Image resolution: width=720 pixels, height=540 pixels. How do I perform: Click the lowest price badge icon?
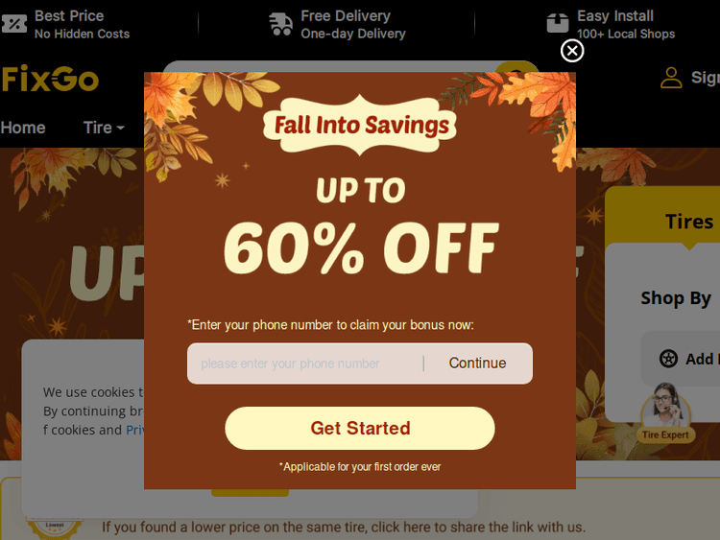coord(55,527)
